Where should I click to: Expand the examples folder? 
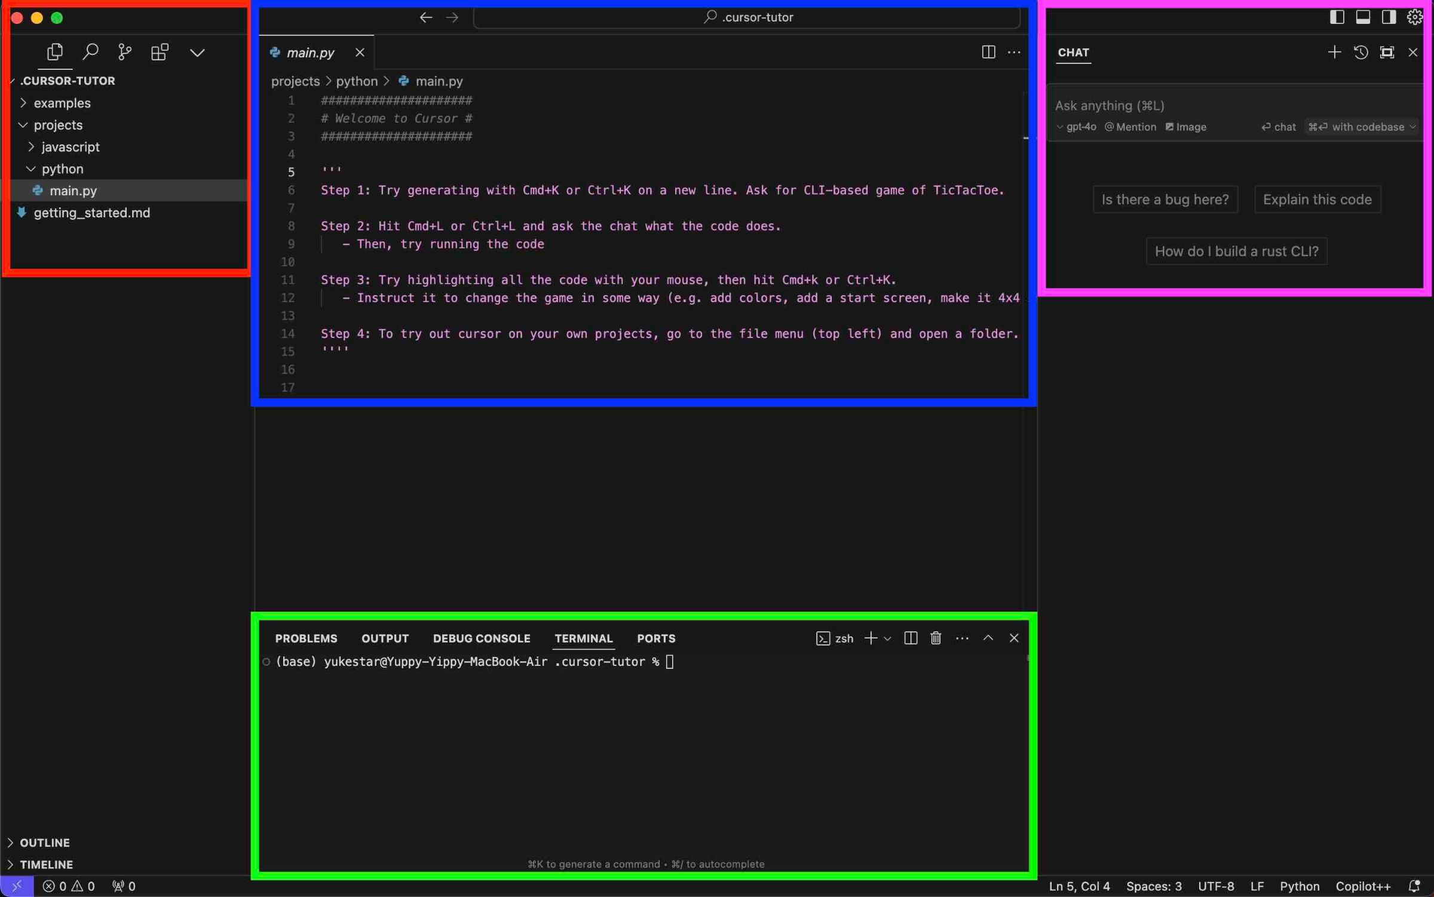pyautogui.click(x=62, y=103)
